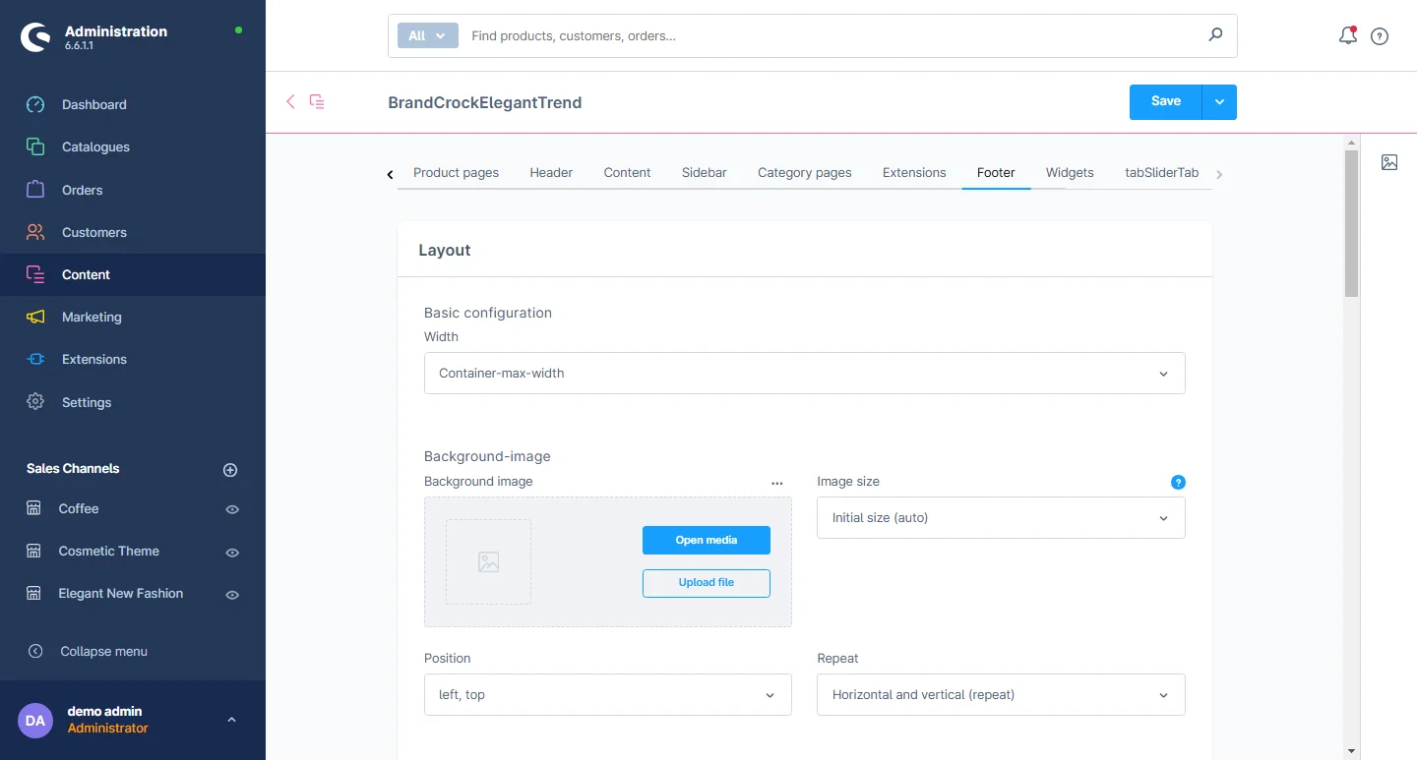Open the Image size dropdown

[1001, 518]
